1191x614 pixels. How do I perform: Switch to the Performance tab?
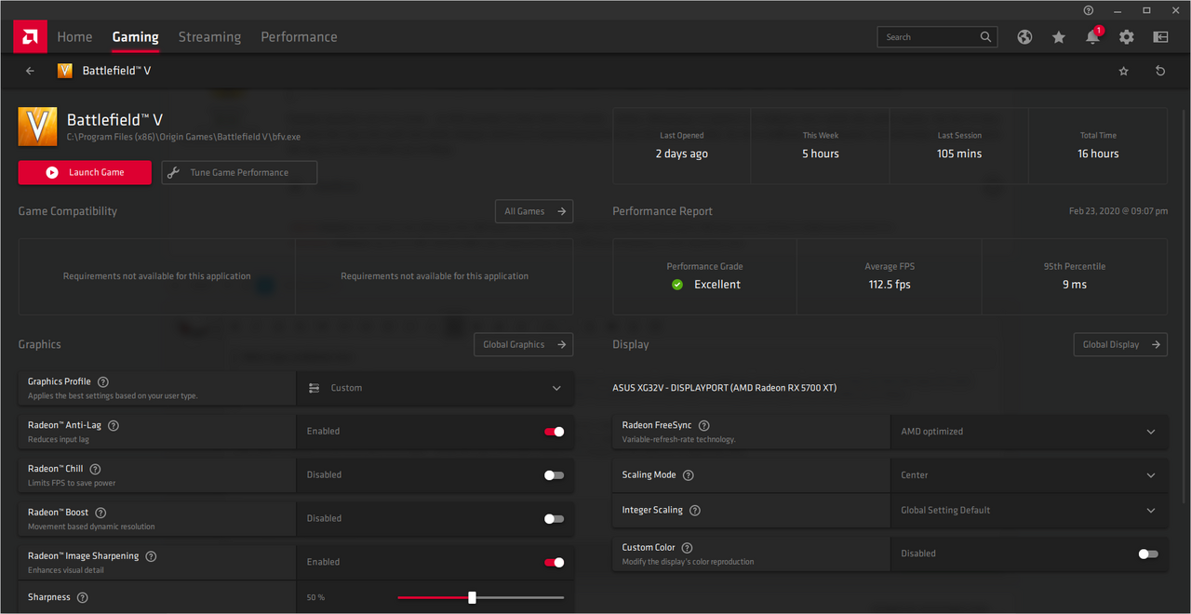pyautogui.click(x=299, y=37)
